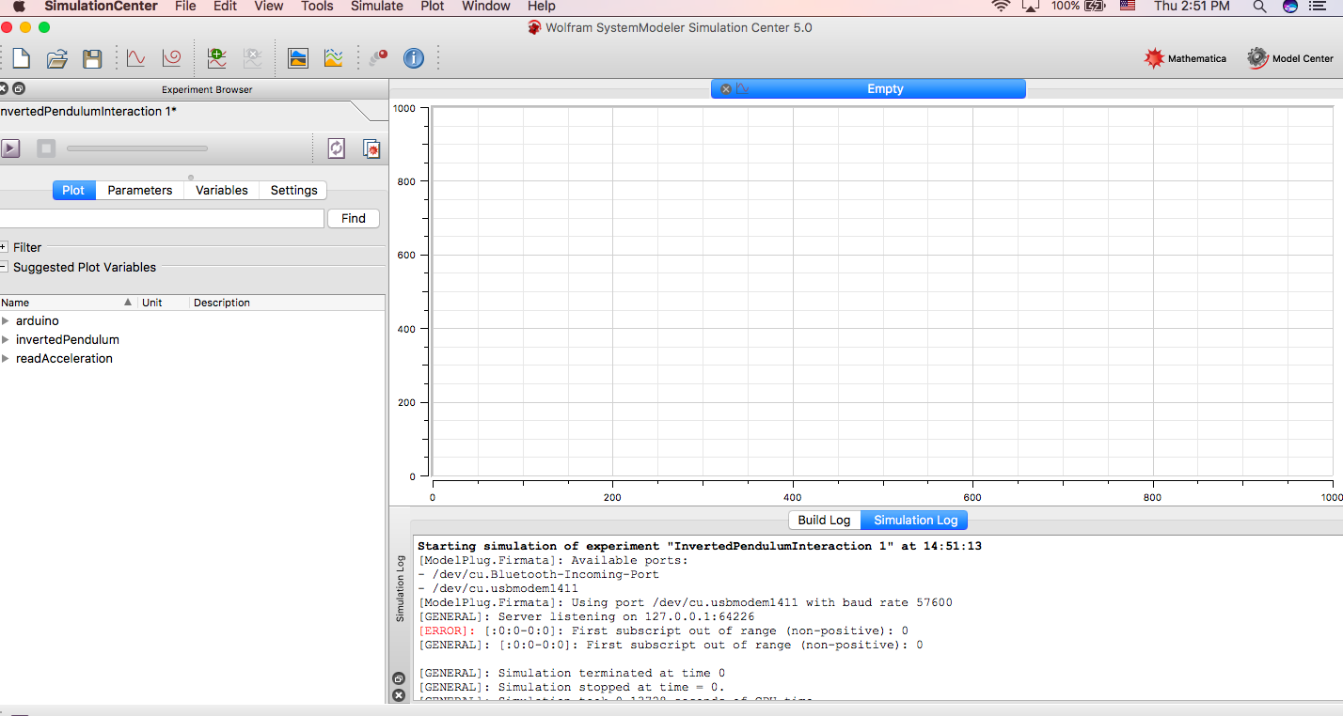
Task: Open the blue information icon
Action: coord(414,58)
